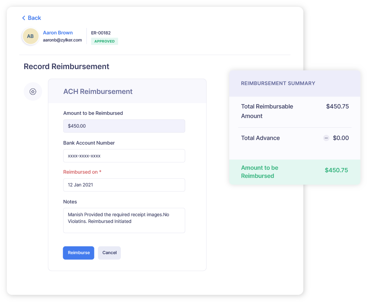Open the Aaron Brown profile link
The height and width of the screenshot is (303, 368).
(57, 33)
